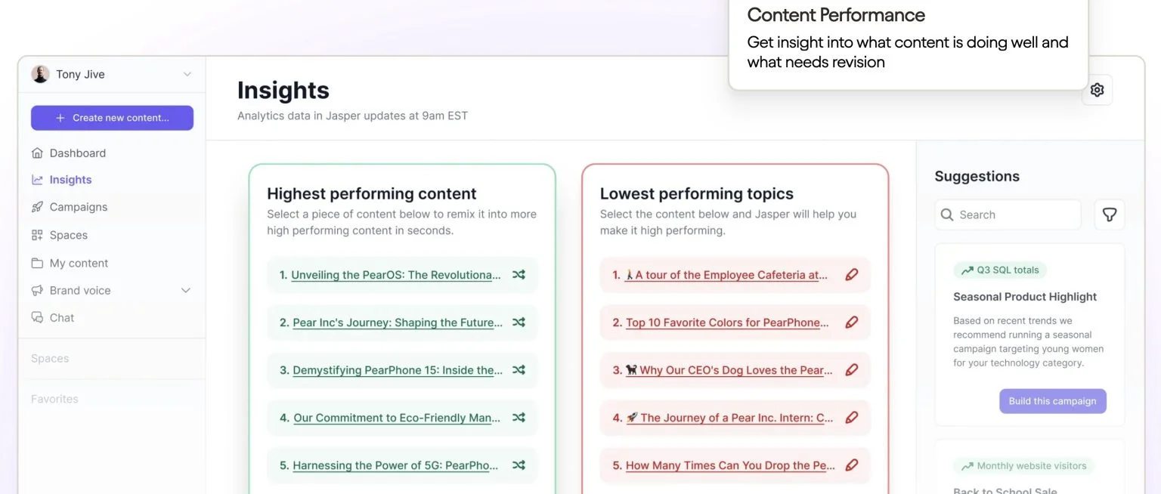Click the remix icon next to "Unveiling the PearOS"
Viewport: 1161px width, 494px height.
pyautogui.click(x=519, y=275)
